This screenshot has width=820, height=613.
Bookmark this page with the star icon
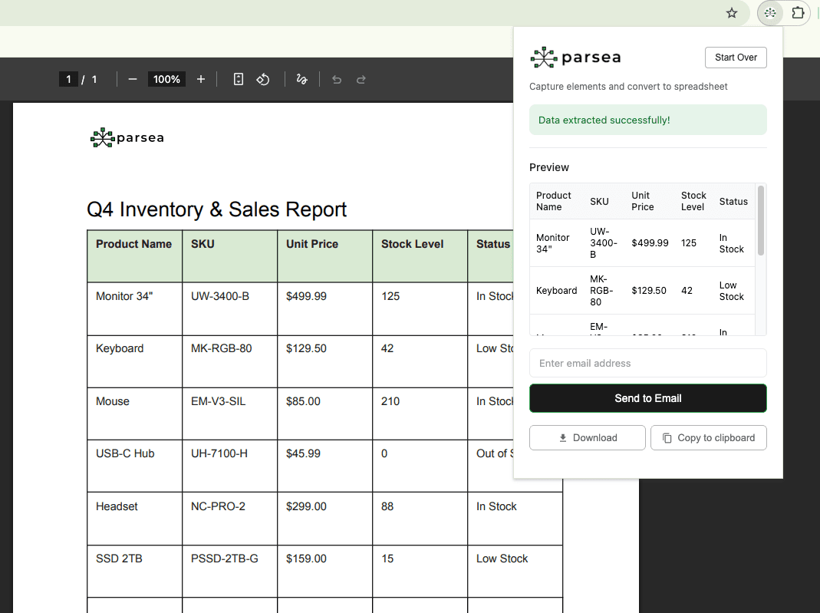tap(731, 13)
